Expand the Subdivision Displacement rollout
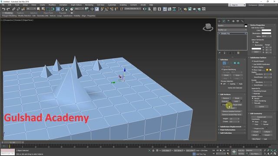This screenshot has width=278, height=156. coord(232,127)
